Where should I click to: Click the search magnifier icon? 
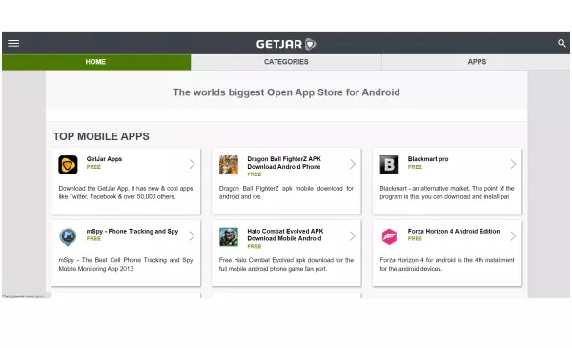point(562,44)
